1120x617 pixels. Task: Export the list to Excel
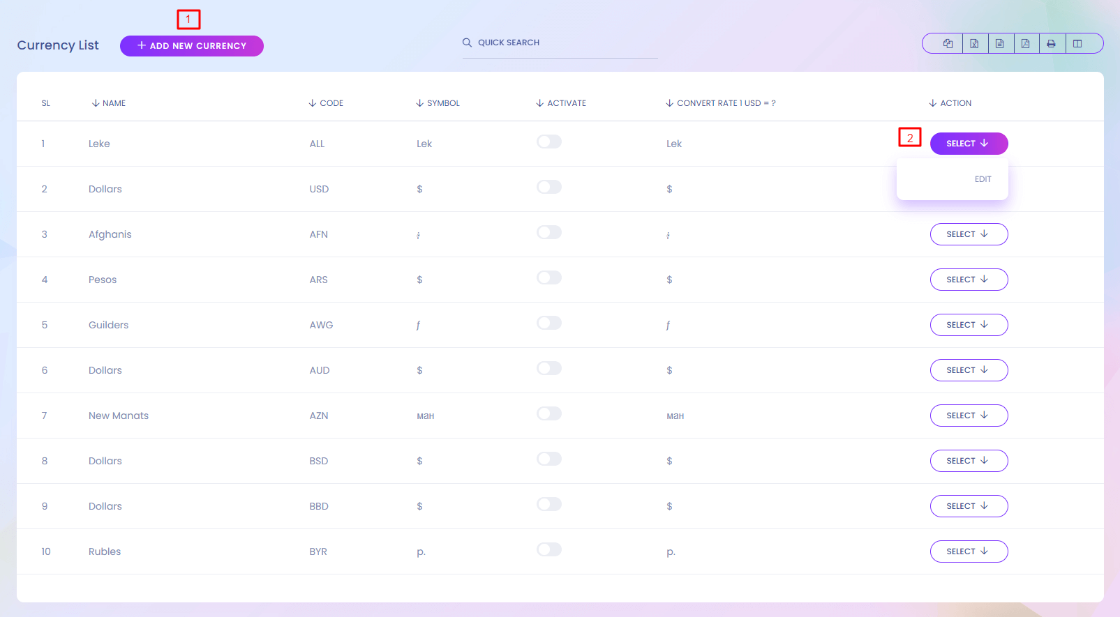(x=974, y=43)
